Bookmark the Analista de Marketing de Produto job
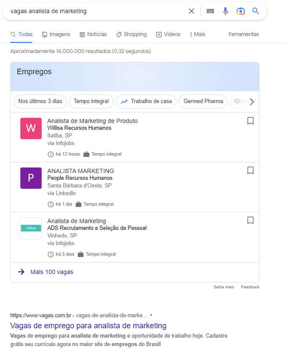Screen dimensions: 287x352 [x=250, y=121]
